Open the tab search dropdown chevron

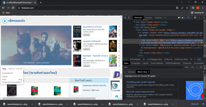pos(182,2)
